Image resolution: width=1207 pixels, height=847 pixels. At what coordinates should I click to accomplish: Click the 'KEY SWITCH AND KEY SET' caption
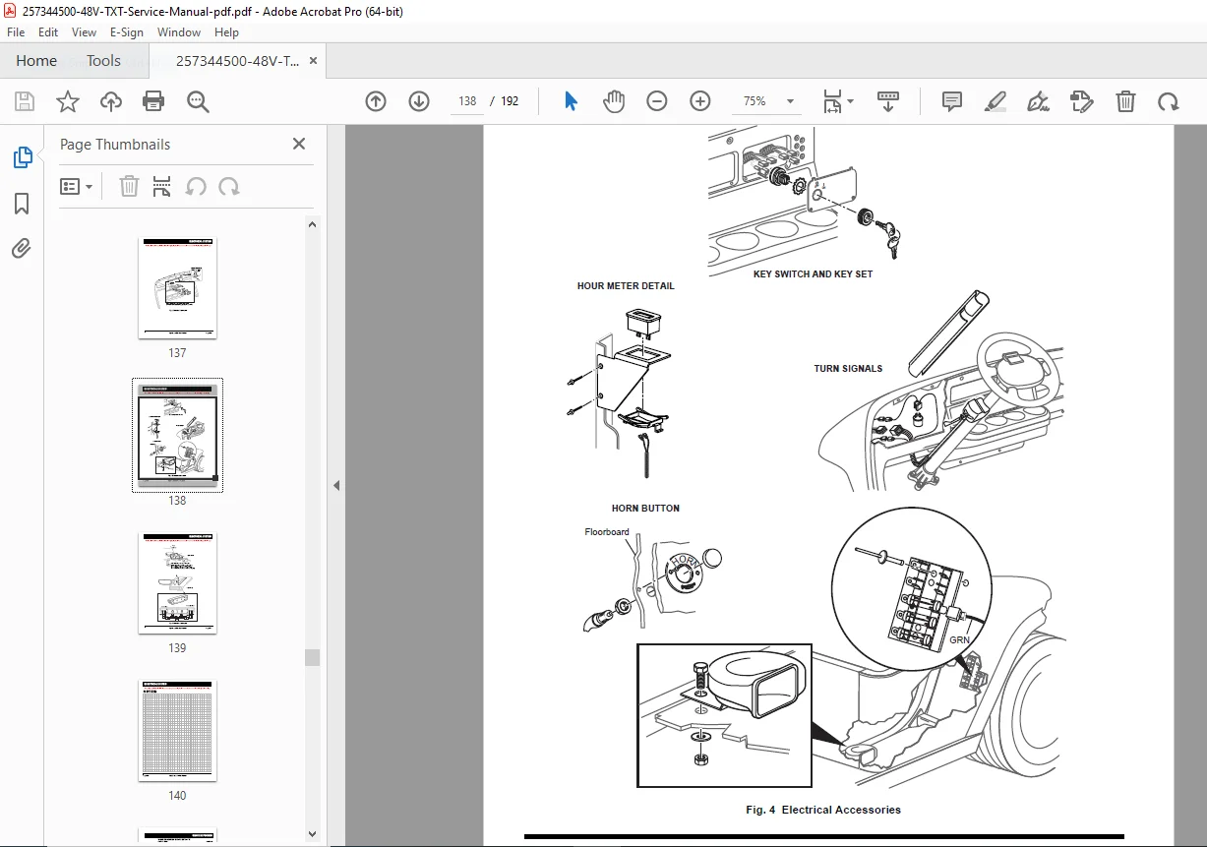pyautogui.click(x=813, y=274)
